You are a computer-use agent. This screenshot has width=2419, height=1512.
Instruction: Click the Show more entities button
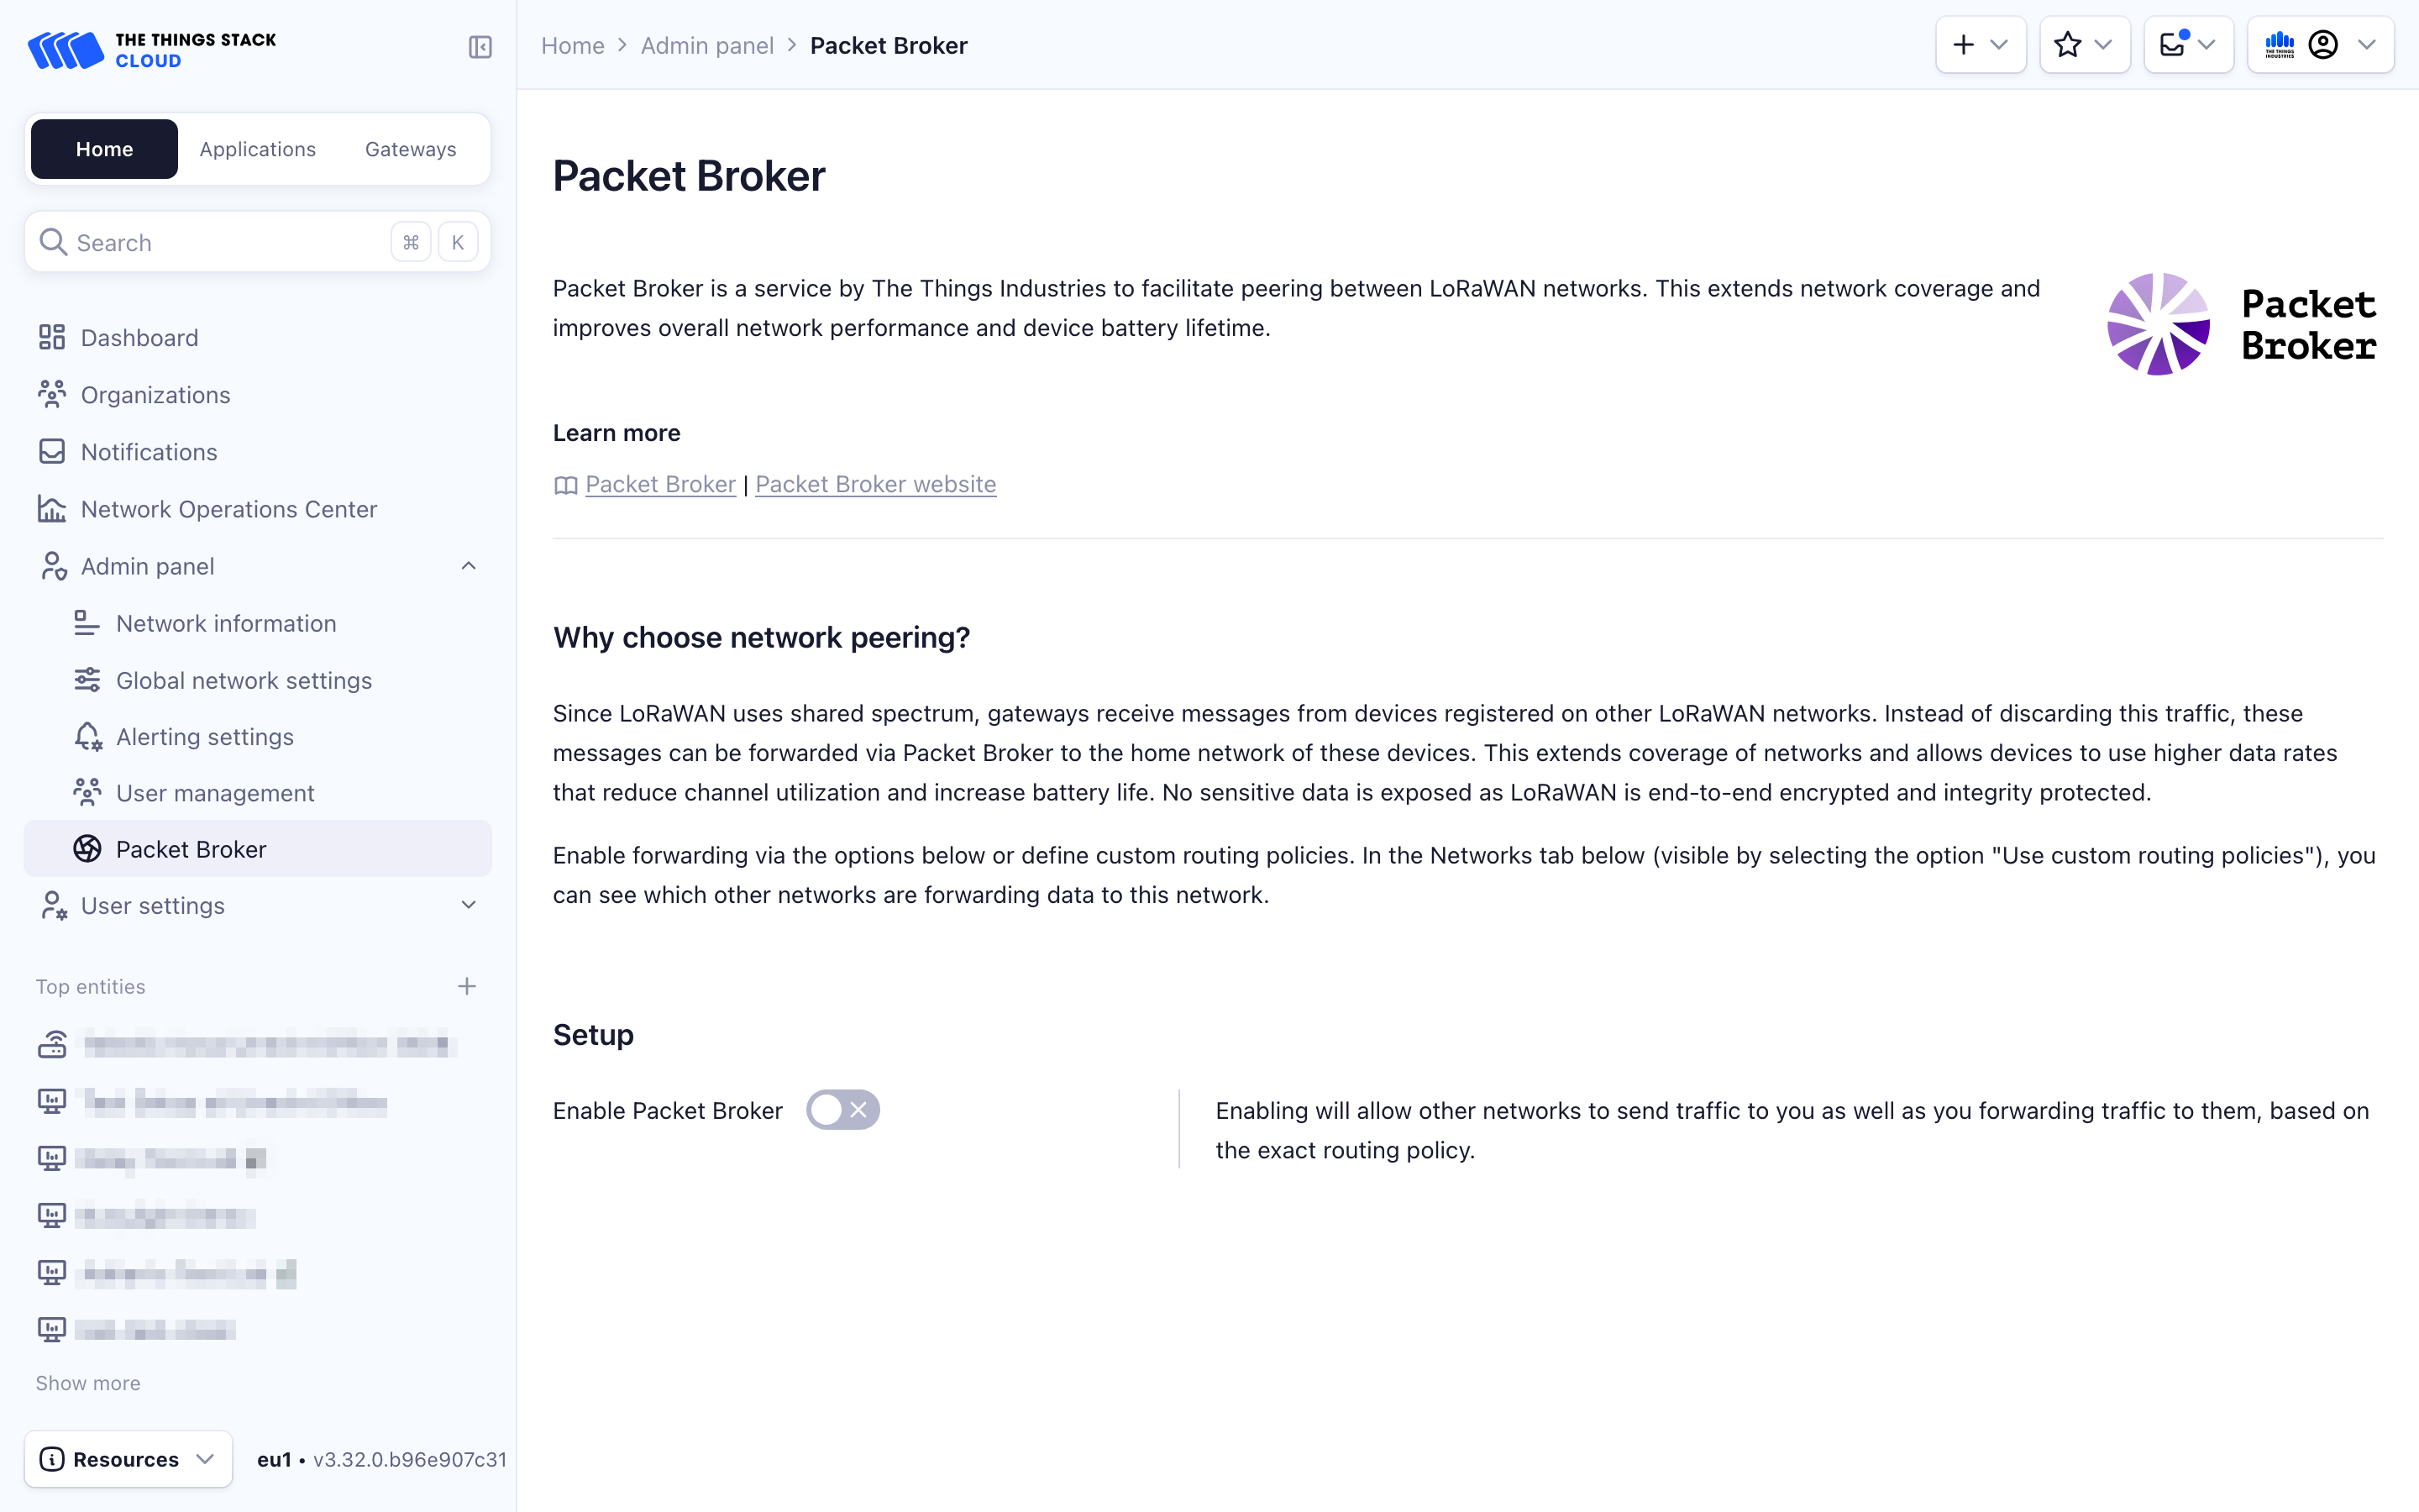[87, 1381]
